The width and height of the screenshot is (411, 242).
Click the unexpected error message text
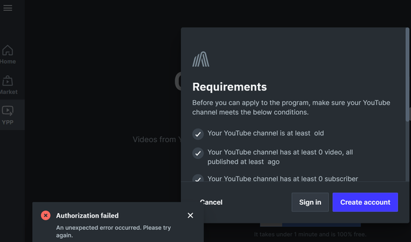point(114,231)
